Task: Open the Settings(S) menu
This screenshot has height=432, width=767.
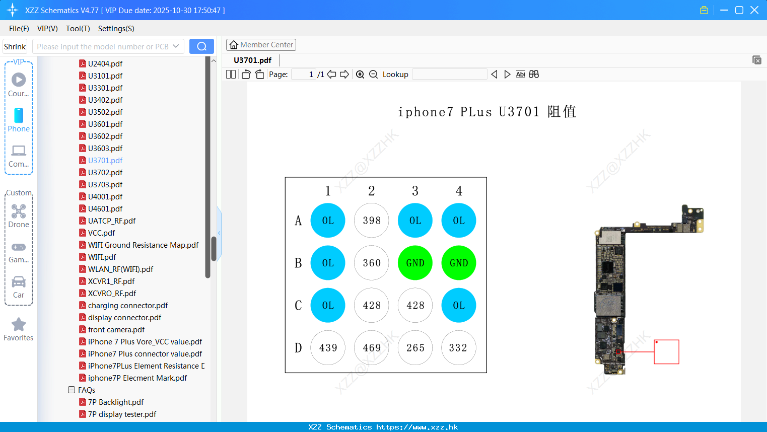Action: tap(116, 29)
